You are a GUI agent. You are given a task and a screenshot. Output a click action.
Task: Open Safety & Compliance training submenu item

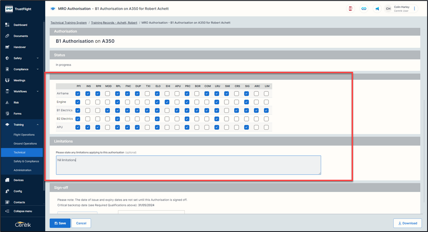[26, 161]
